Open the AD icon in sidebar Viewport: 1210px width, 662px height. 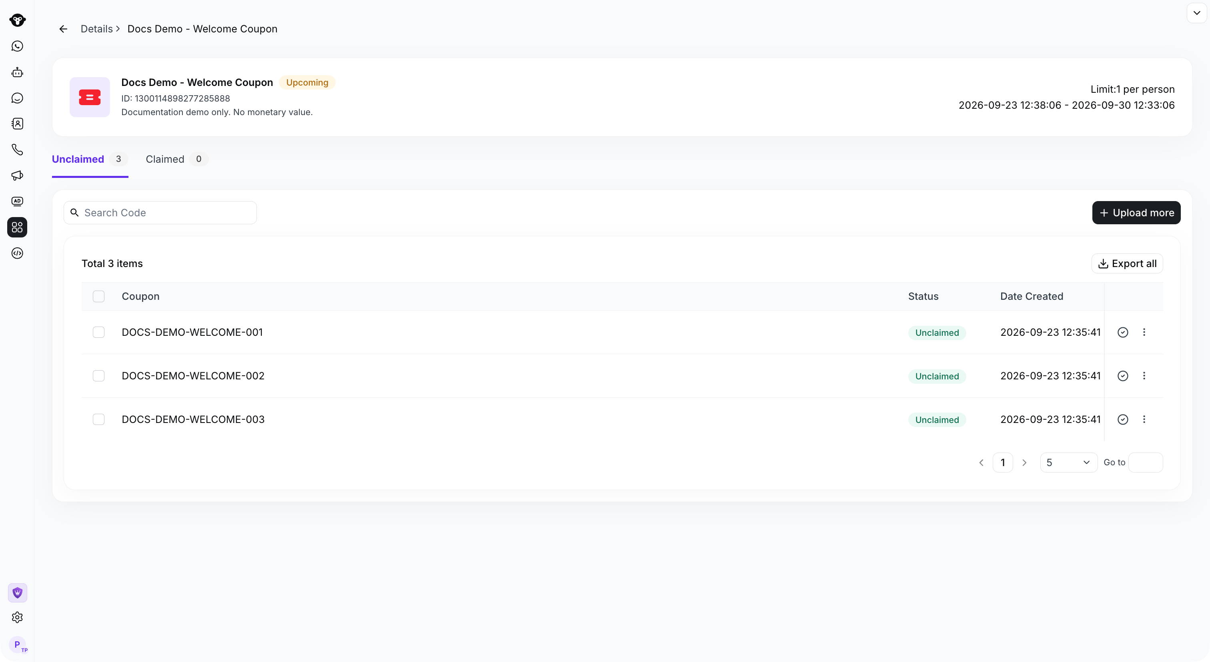(x=17, y=201)
